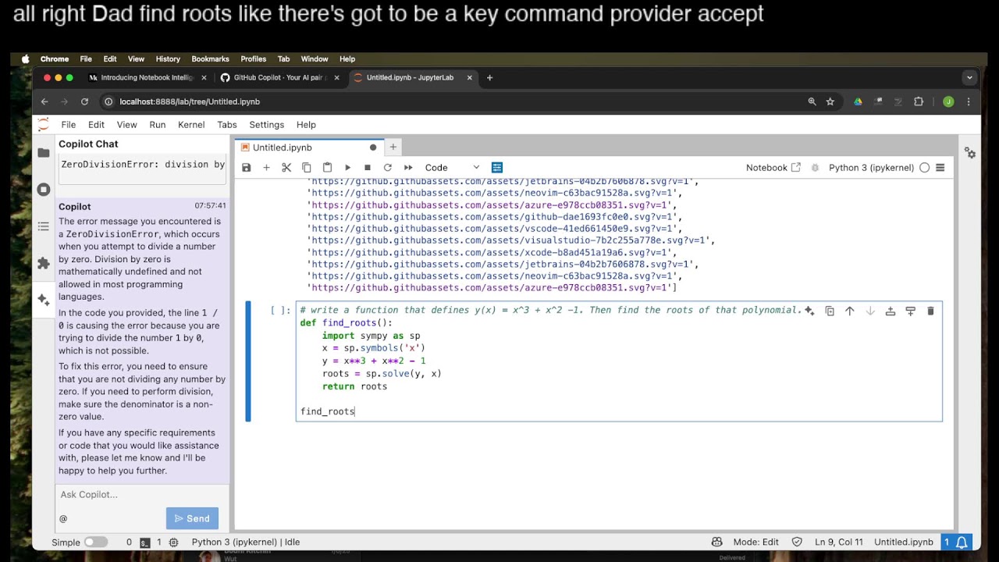Viewport: 999px width, 562px height.
Task: Open the Edit menu in JupyterLab
Action: 96,125
